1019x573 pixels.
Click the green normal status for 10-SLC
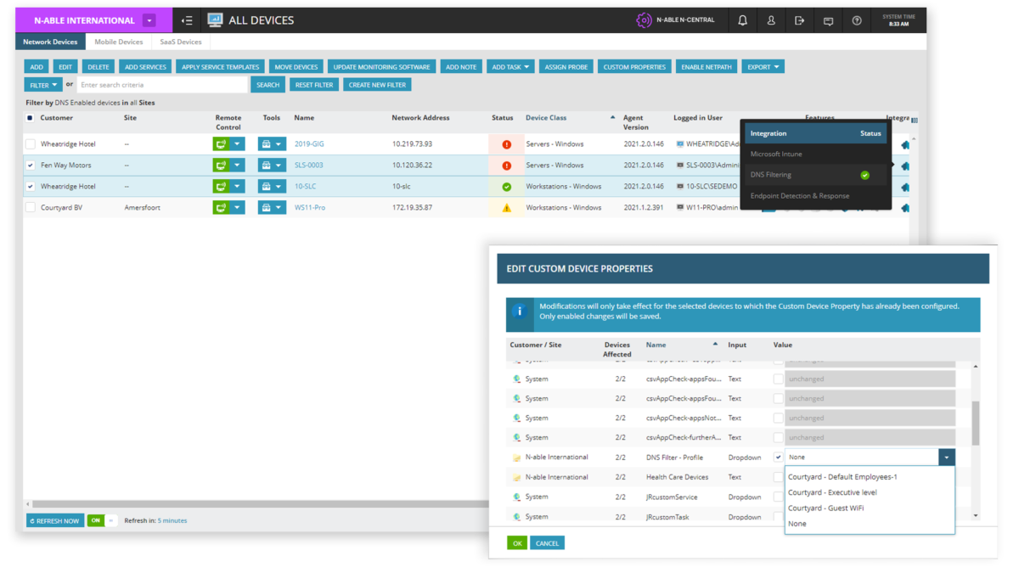click(x=507, y=187)
